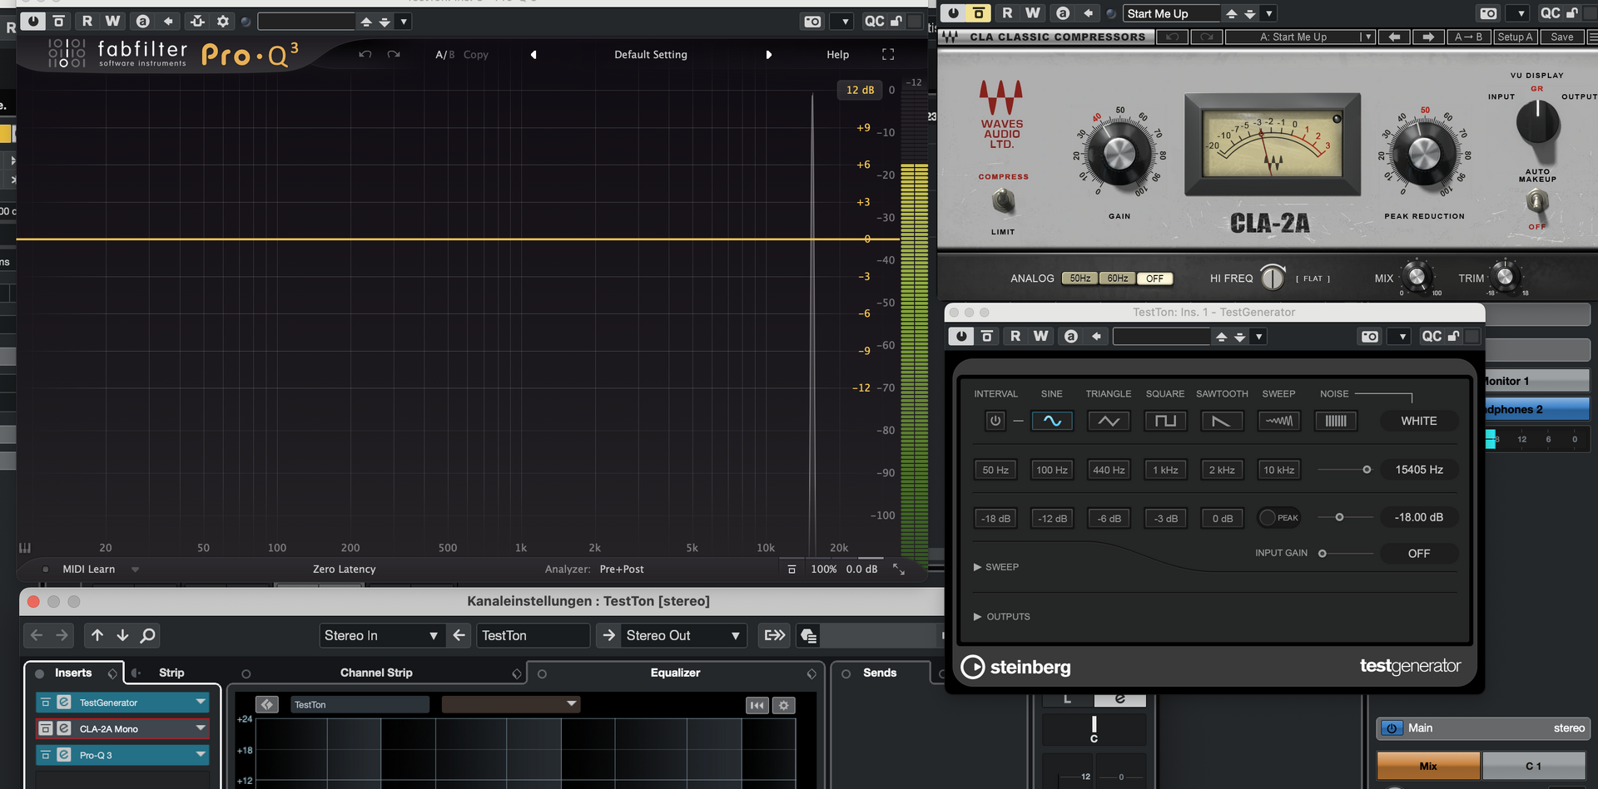Switch to the Strip tab
1598x789 pixels.
coord(171,673)
